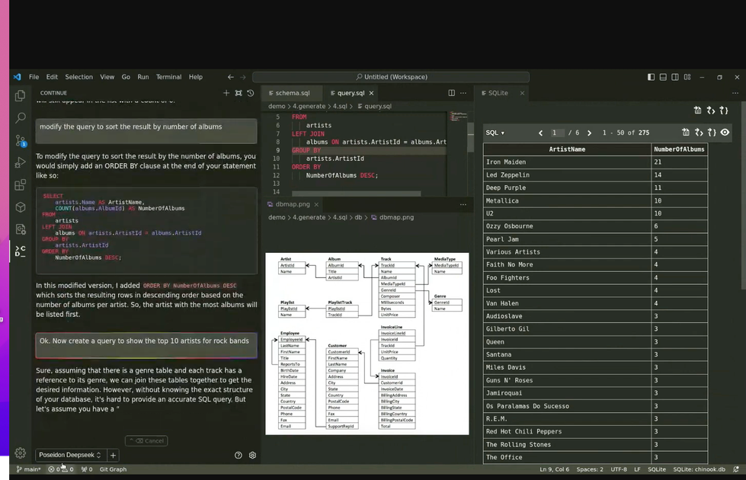Open the Extensions view in activity bar
Image resolution: width=746 pixels, height=480 pixels.
tap(21, 185)
